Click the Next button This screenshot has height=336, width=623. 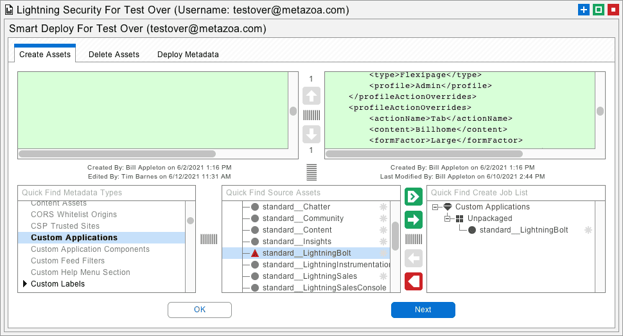click(423, 310)
